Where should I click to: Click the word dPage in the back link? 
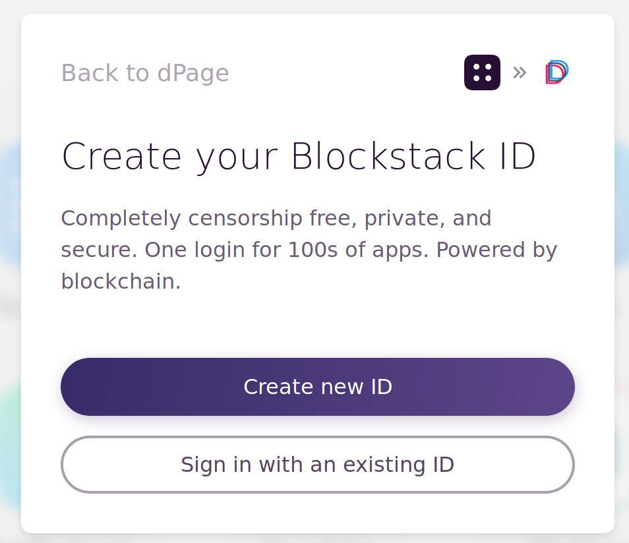click(x=193, y=72)
